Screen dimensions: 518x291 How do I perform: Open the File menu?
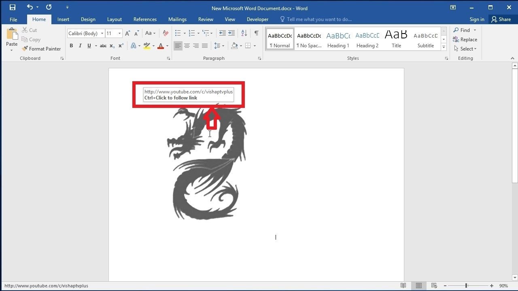point(13,19)
